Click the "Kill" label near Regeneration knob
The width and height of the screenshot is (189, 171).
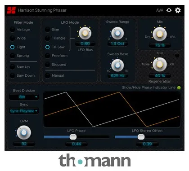pyautogui.click(x=171, y=64)
